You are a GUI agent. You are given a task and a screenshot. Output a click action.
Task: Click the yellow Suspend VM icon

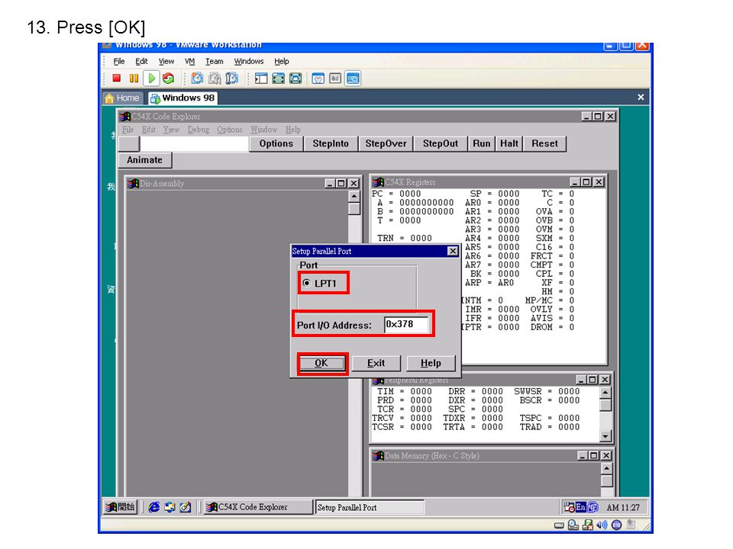(134, 79)
